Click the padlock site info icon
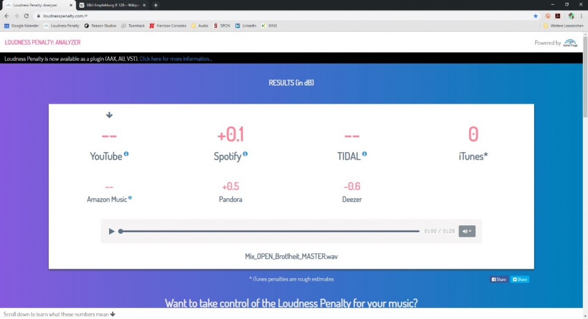588x319 pixels. click(38, 16)
